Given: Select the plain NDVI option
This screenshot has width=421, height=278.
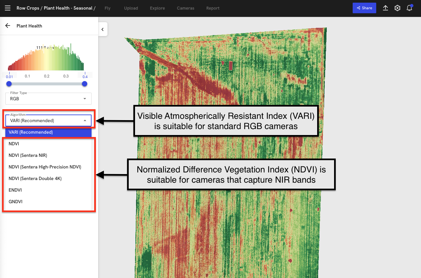Looking at the screenshot, I should [48, 144].
